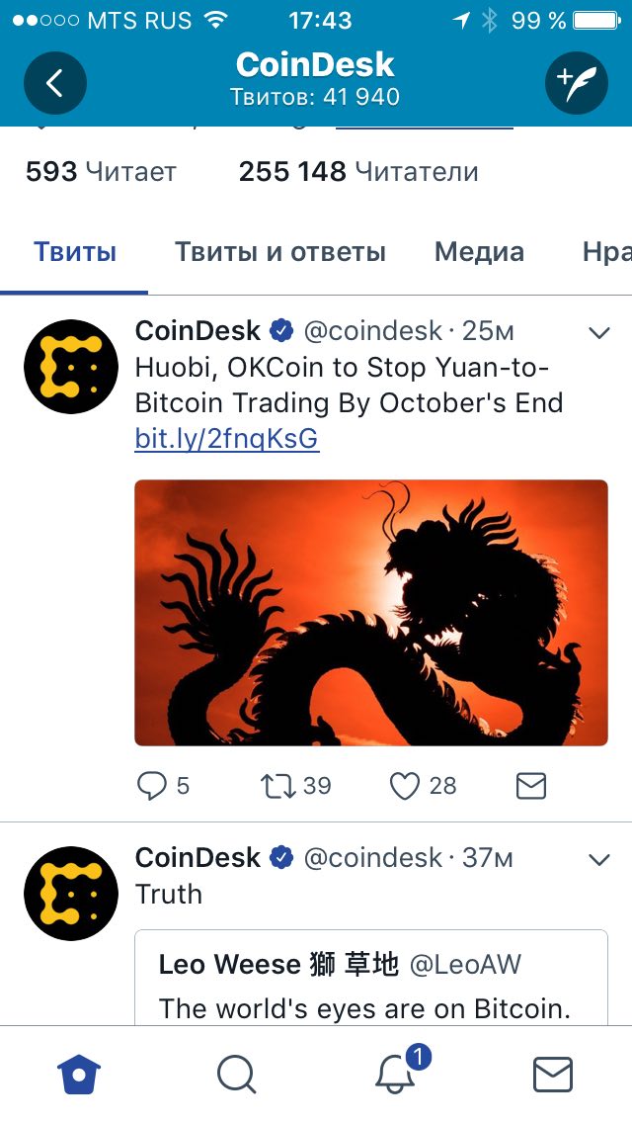Select the Твиты tab
Screen dimensions: 632x1123
[x=74, y=252]
